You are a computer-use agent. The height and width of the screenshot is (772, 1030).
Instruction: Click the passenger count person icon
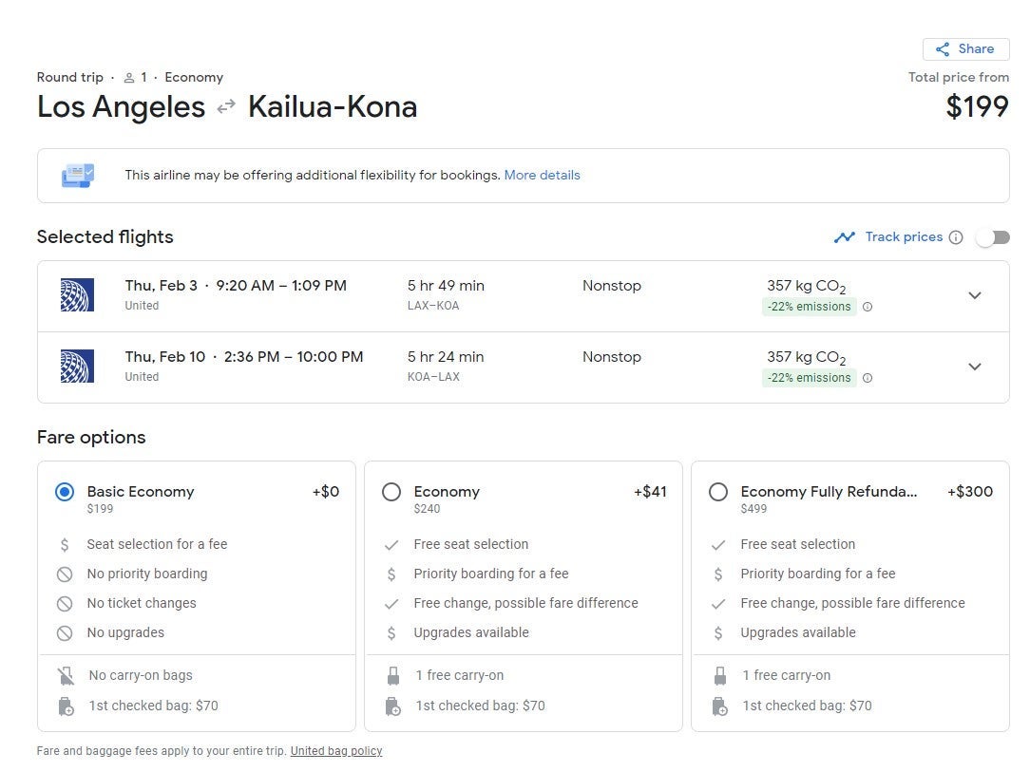coord(129,78)
